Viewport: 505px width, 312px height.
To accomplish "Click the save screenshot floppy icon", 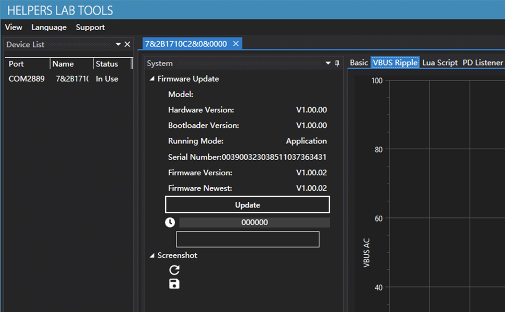I will point(174,284).
